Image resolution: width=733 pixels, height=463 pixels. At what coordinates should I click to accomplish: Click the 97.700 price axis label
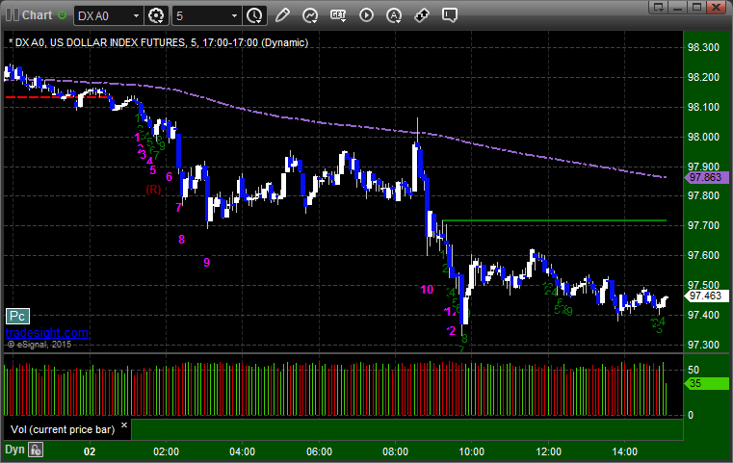703,225
